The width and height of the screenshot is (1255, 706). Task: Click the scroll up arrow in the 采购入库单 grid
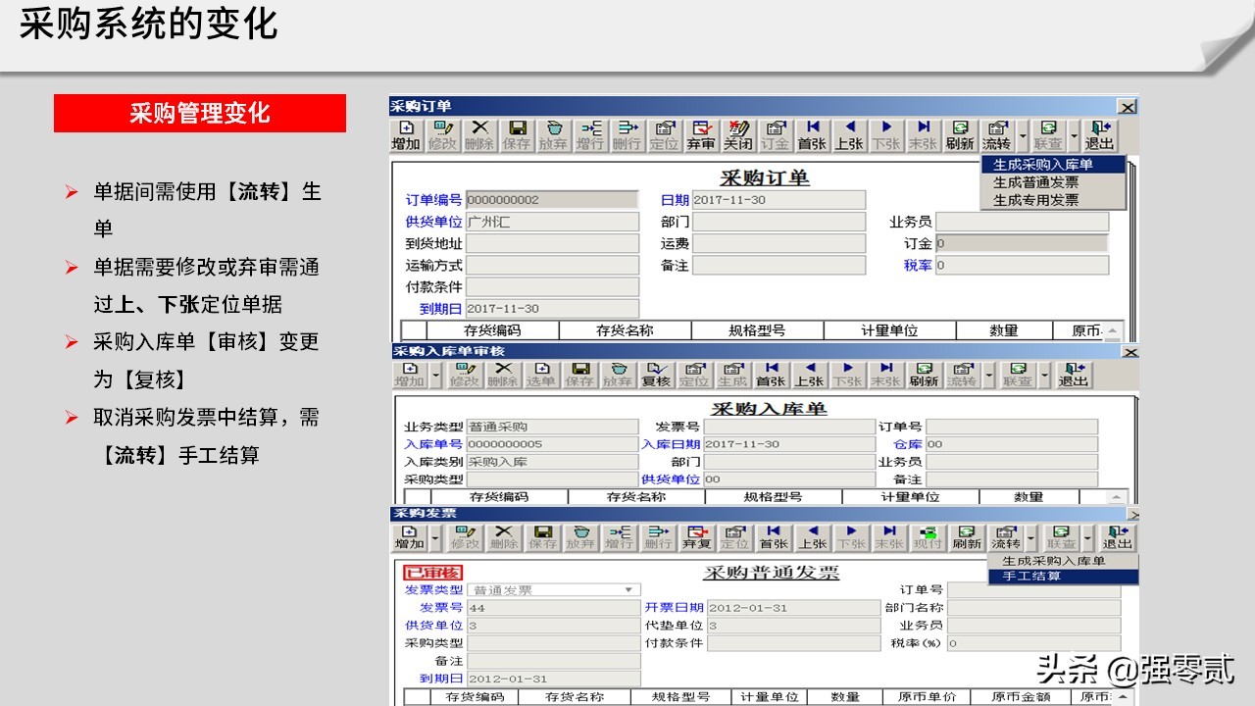tap(1117, 498)
